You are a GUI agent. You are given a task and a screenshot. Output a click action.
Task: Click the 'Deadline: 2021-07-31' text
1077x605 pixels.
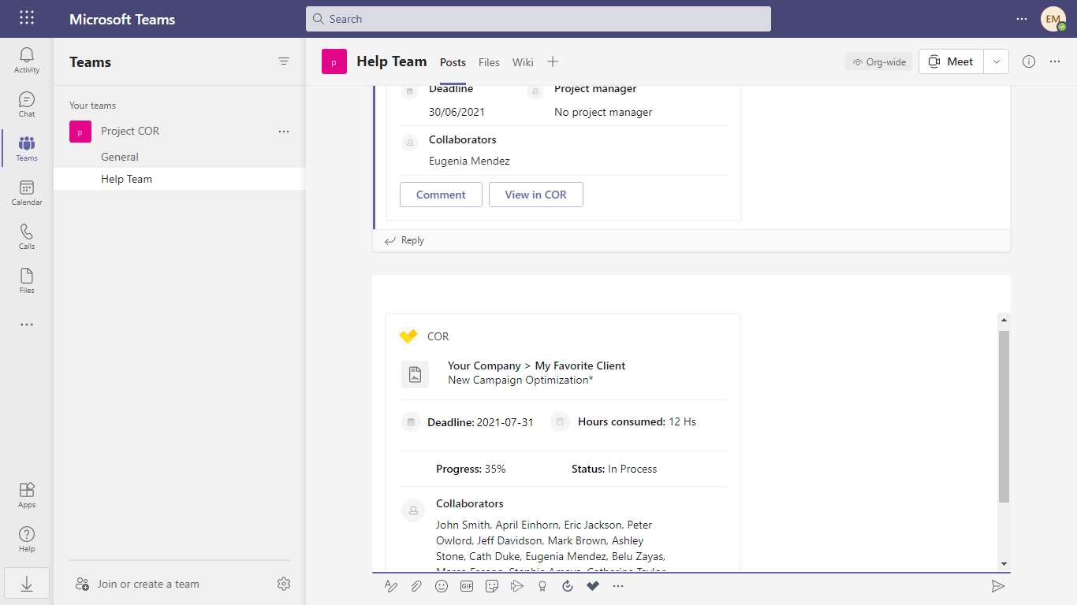[480, 422]
